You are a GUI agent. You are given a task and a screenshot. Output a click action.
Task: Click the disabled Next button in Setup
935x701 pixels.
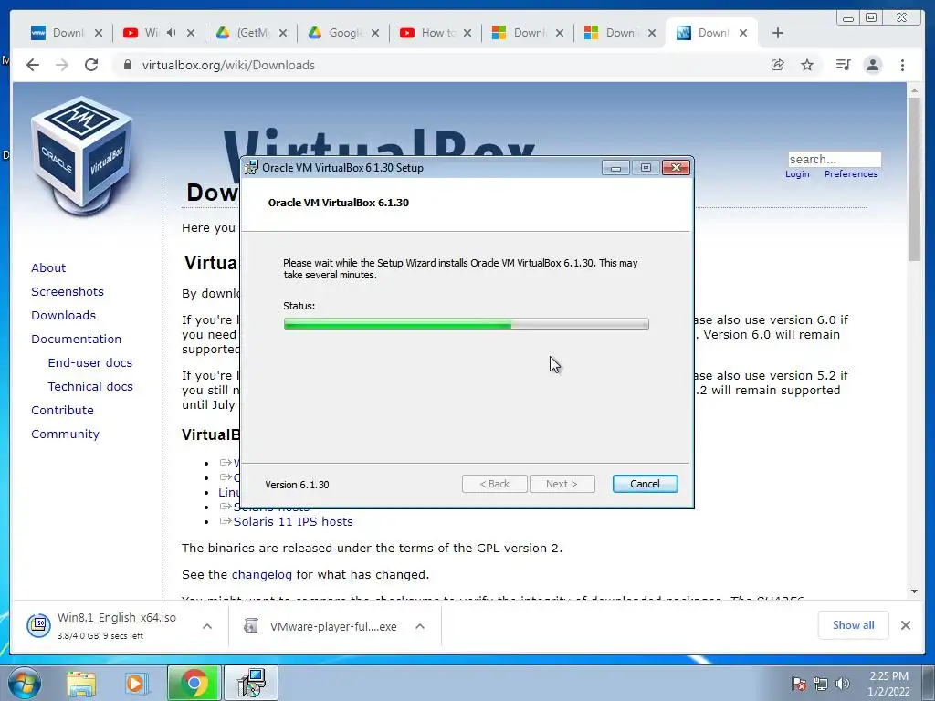click(562, 484)
